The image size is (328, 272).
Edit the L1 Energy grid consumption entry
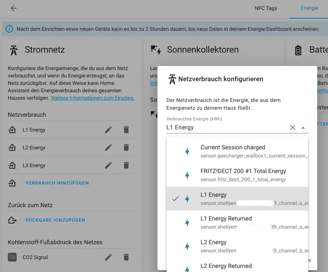[108, 130]
